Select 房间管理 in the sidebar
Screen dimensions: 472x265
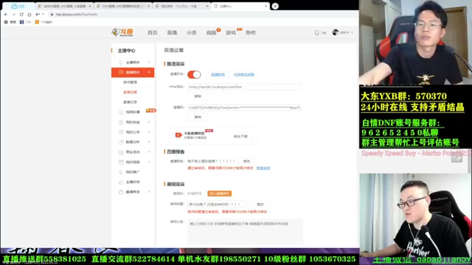point(130,82)
